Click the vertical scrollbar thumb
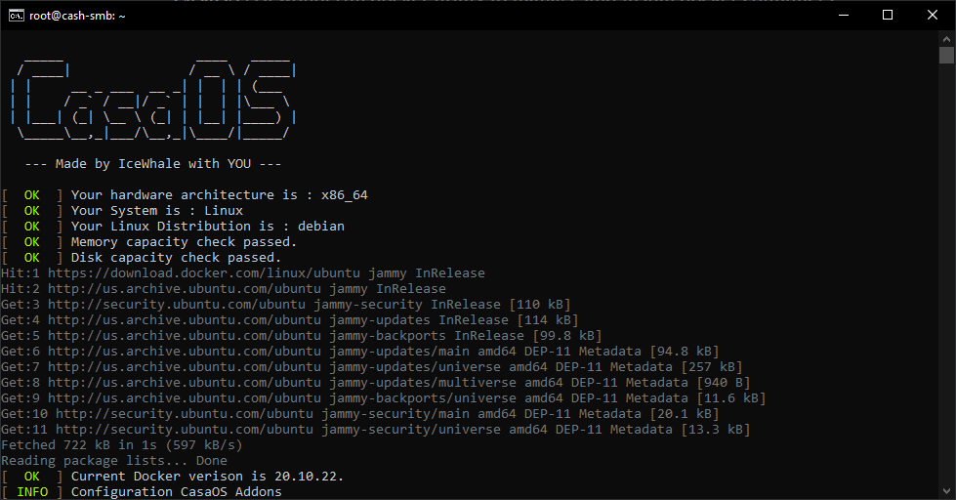Image resolution: width=956 pixels, height=500 pixels. [x=946, y=55]
